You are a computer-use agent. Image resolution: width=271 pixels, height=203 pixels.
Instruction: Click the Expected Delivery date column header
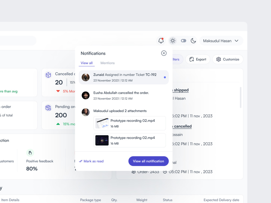tap(221, 200)
